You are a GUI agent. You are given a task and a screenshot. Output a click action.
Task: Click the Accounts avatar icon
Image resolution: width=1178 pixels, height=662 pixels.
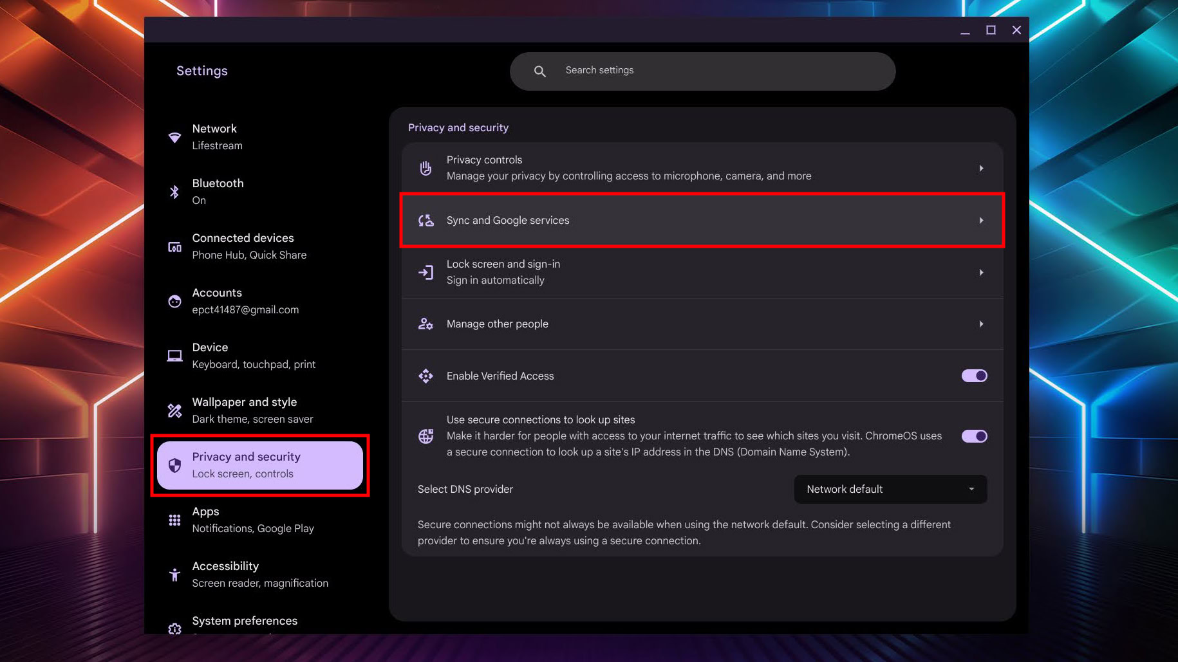pos(174,301)
